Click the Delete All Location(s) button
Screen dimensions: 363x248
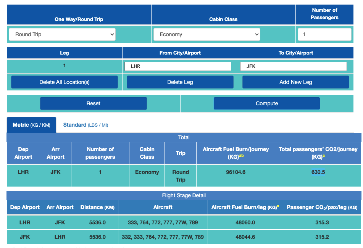tap(65, 82)
